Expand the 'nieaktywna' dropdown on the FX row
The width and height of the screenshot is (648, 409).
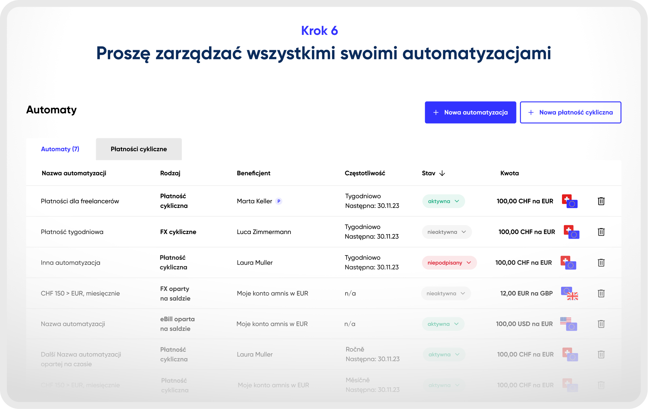pyautogui.click(x=446, y=293)
